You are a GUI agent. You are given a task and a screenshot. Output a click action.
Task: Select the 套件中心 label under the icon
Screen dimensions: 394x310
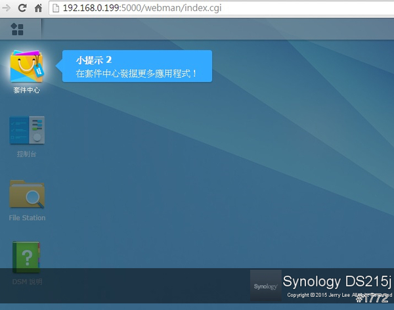point(27,90)
